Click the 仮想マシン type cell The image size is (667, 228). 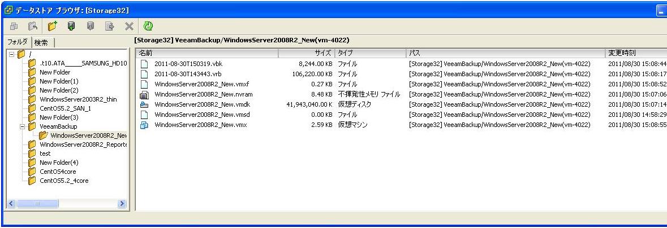352,125
